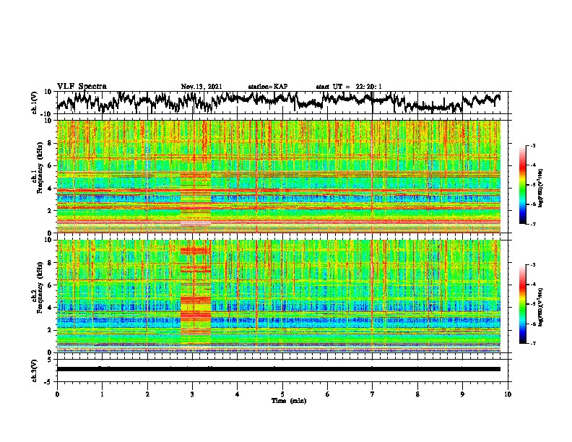This screenshot has width=572, height=442.
Task: Click the ch.3 black voltage band
Action: 279,369
